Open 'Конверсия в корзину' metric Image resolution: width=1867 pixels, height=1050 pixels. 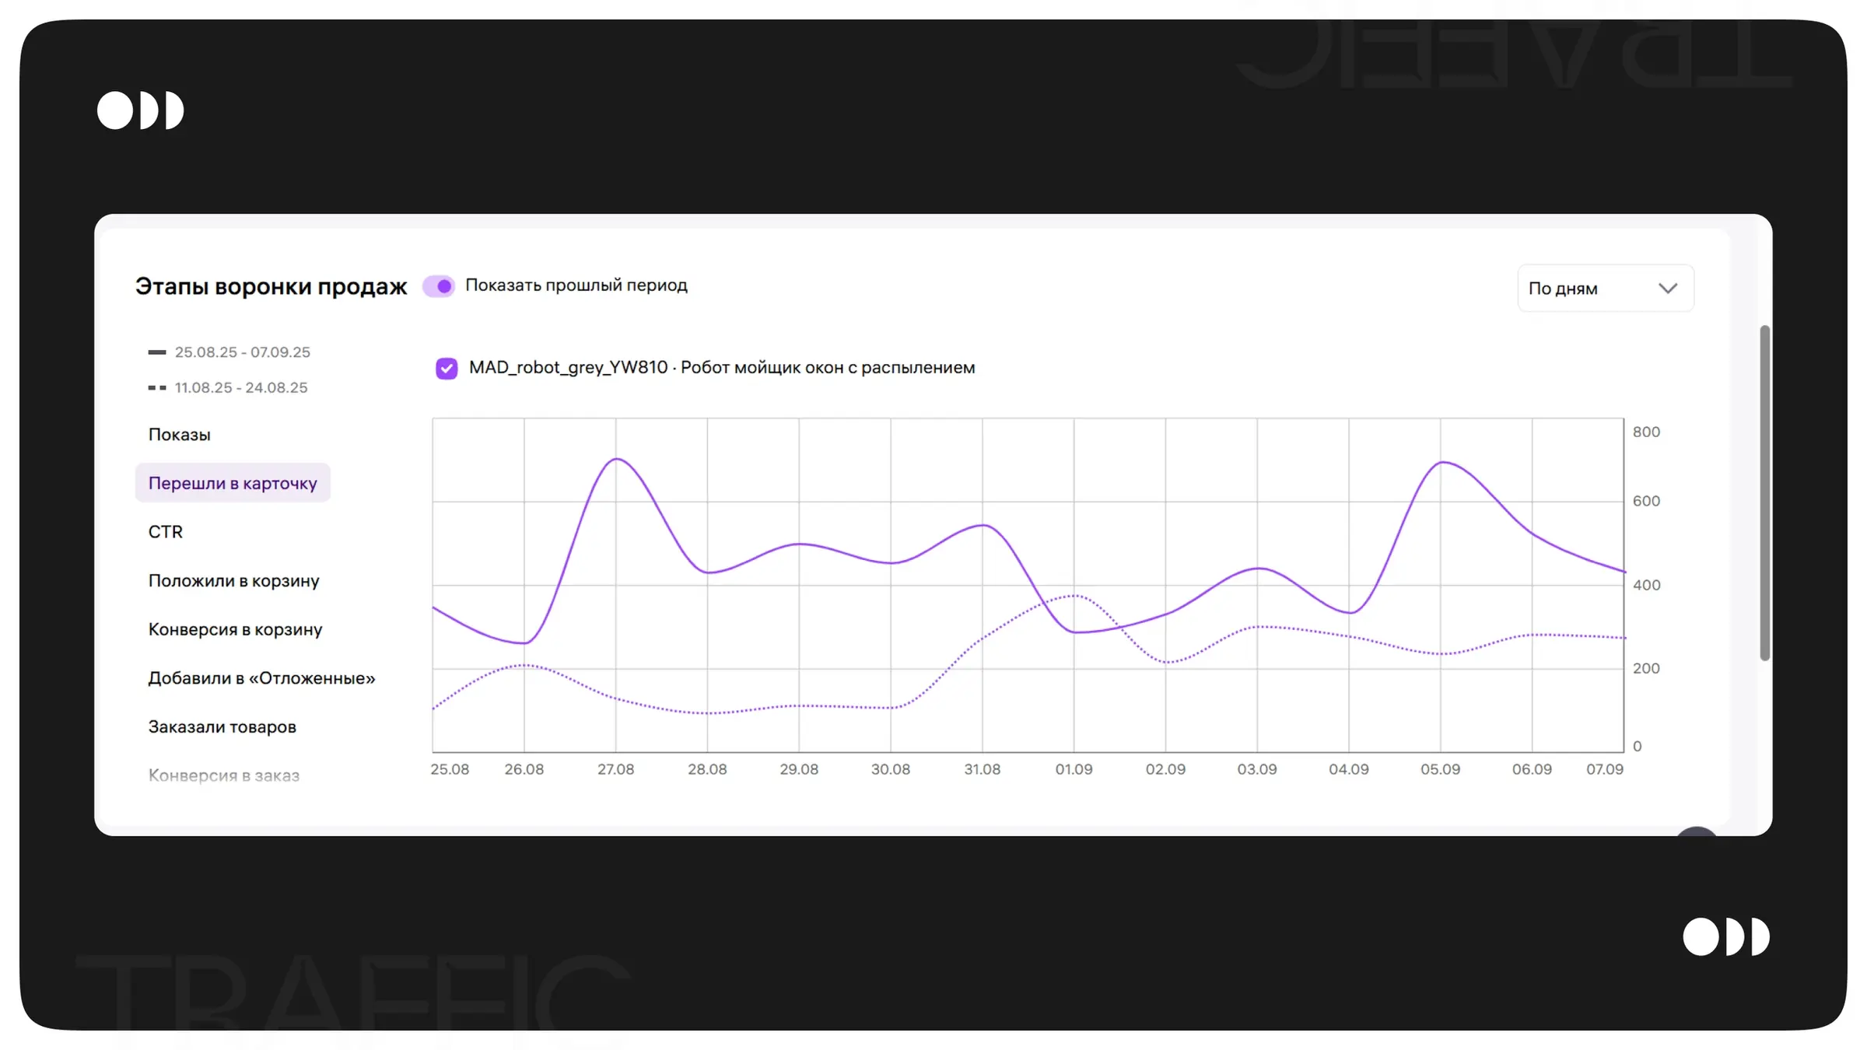[235, 629]
